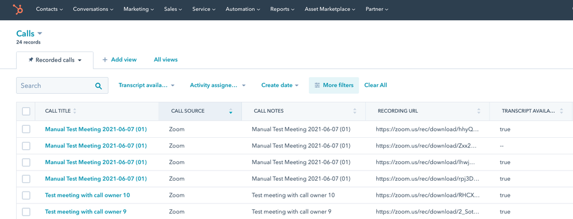Click the Clear All link
The height and width of the screenshot is (219, 573).
[x=376, y=85]
